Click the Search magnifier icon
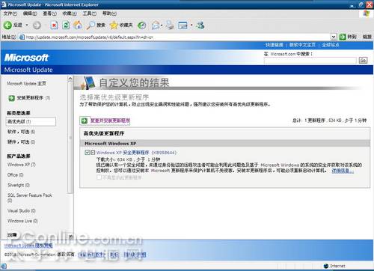374x271 pixels. 91,25
